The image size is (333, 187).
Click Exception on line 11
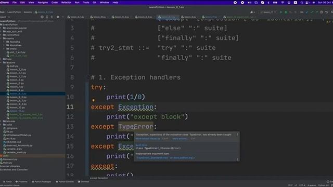135,107
